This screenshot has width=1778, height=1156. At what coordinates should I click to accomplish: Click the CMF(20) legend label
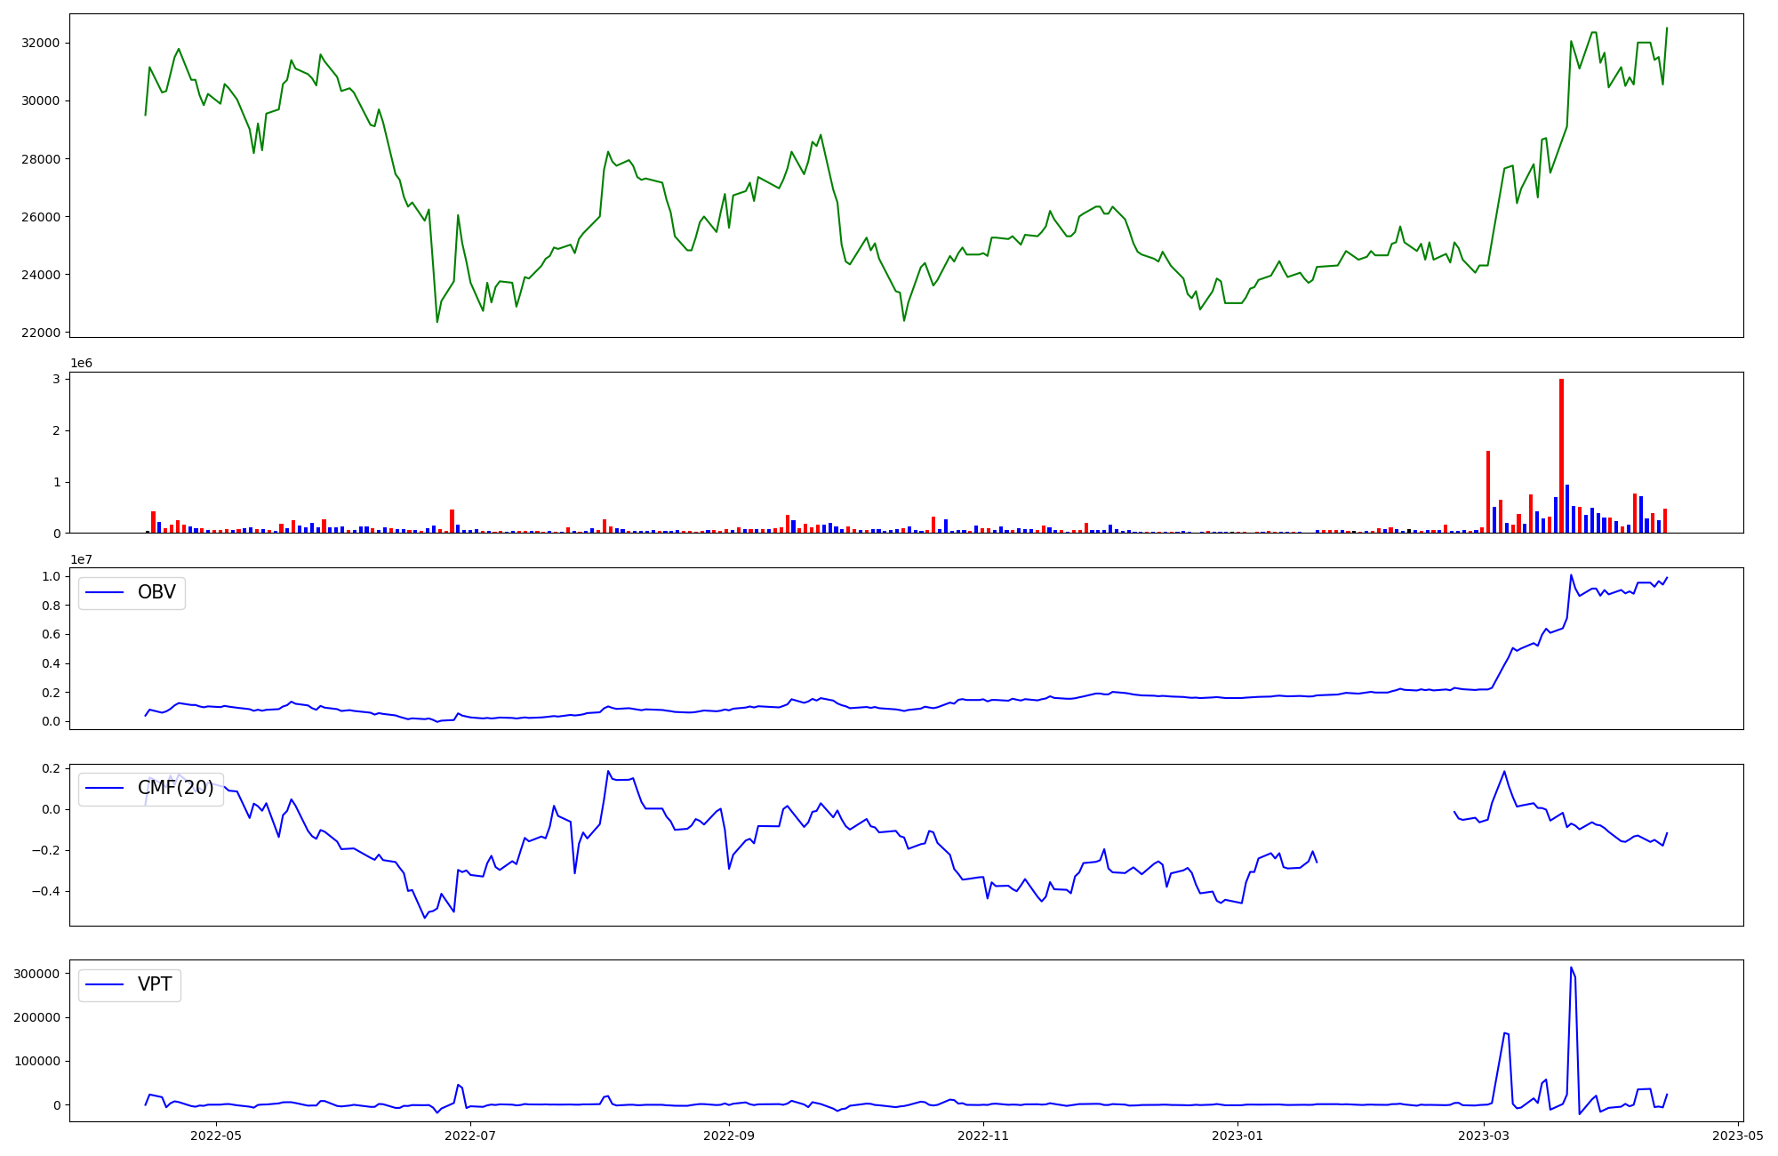(x=175, y=788)
